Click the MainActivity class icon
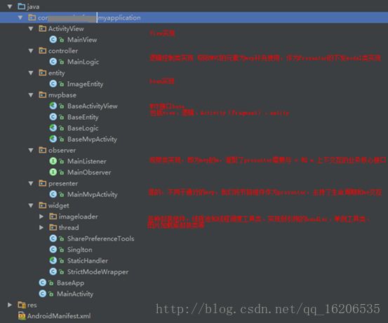The image size is (388, 323). [x=43, y=294]
